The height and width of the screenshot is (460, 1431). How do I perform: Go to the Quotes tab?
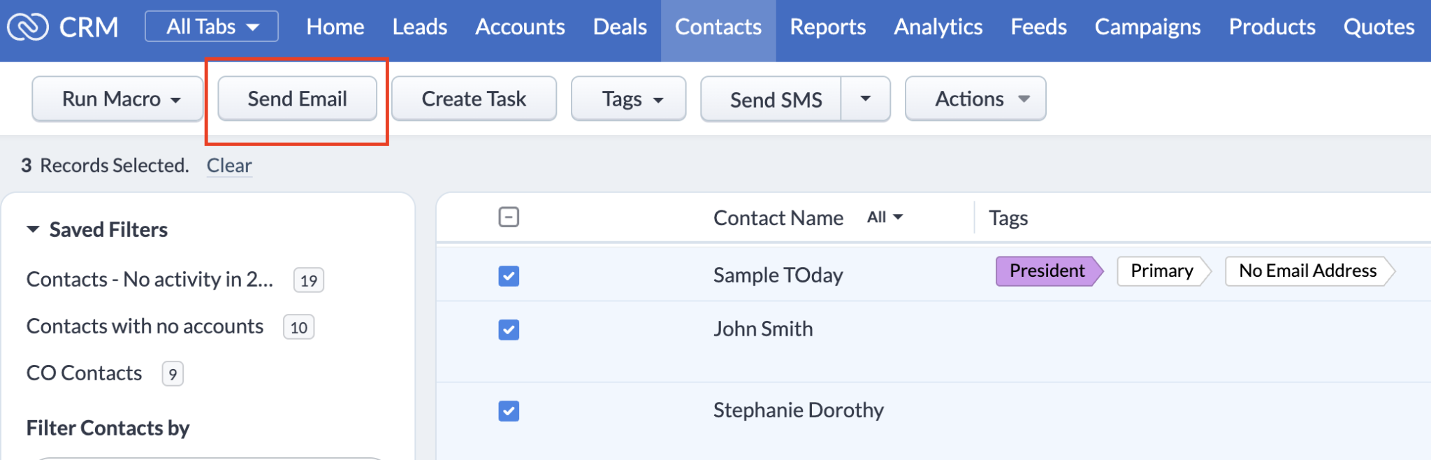[x=1379, y=27]
